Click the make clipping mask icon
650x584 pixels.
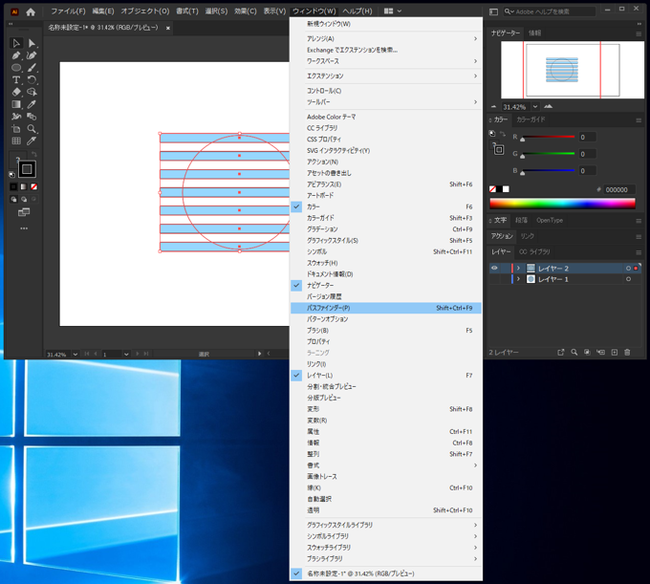pos(587,353)
